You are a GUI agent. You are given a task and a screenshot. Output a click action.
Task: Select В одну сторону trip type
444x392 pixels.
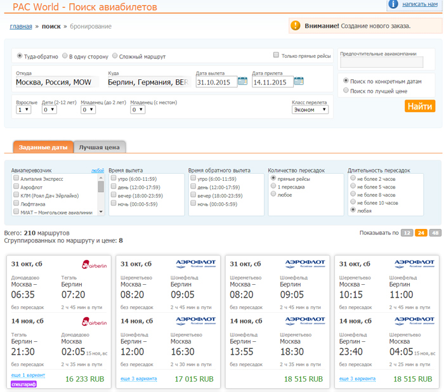(x=65, y=56)
